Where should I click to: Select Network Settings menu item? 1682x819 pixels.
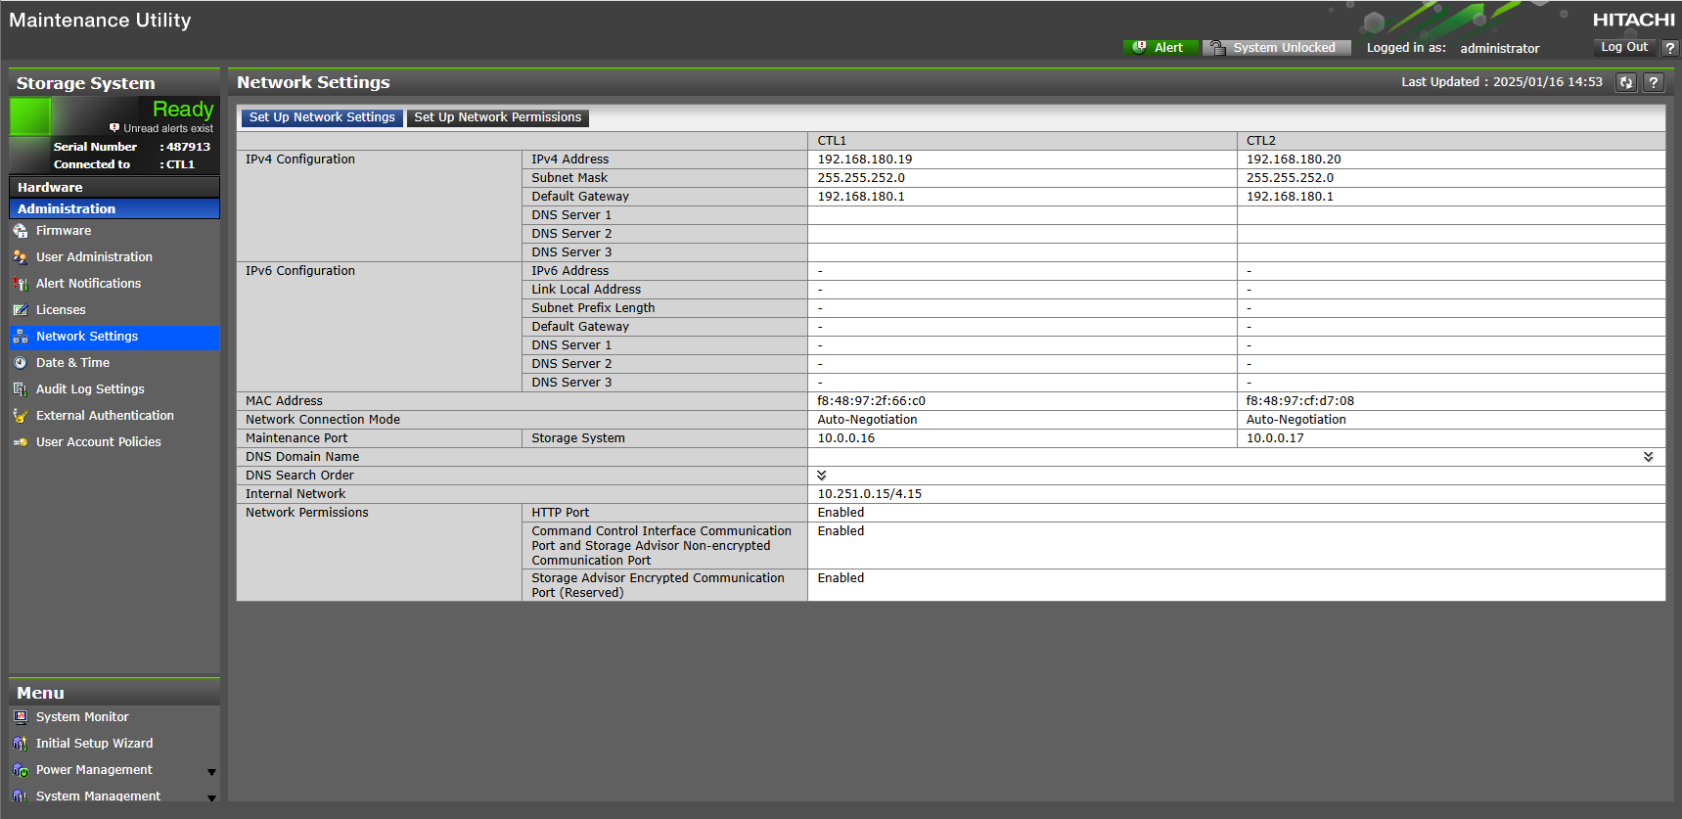click(114, 337)
